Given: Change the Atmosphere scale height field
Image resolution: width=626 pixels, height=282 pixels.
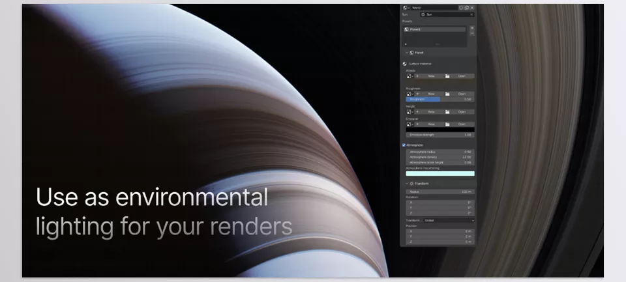Looking at the screenshot, I should click(440, 163).
